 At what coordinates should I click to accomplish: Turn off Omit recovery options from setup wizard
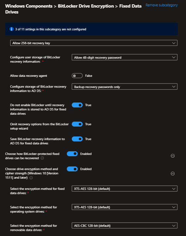[77, 124]
